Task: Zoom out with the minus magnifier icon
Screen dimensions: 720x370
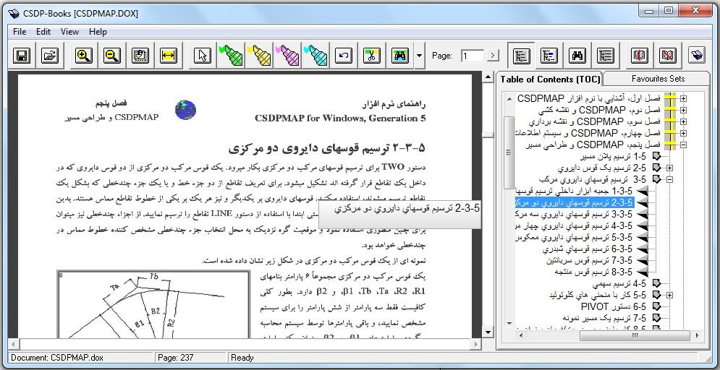Action: pos(112,56)
